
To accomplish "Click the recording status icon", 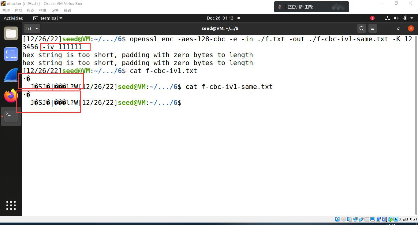I will click(x=378, y=219).
